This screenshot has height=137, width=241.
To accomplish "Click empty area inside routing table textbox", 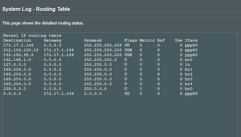I will click(120, 116).
